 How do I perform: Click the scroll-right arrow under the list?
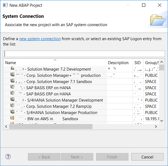click(x=156, y=127)
